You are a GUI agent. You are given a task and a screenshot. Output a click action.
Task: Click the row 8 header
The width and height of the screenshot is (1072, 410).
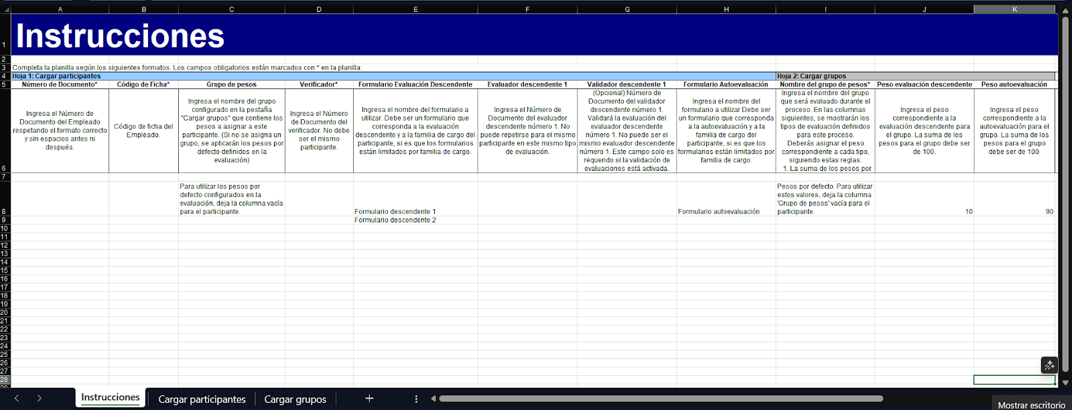[x=5, y=211]
